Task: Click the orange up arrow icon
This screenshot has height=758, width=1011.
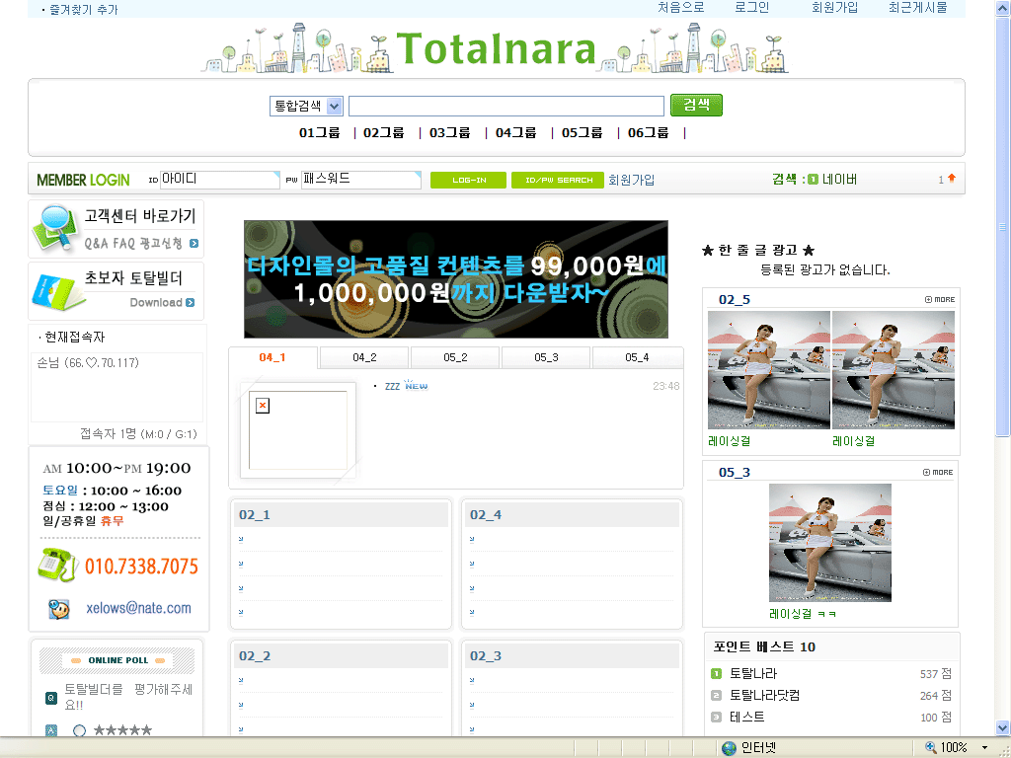Action: pos(952,179)
